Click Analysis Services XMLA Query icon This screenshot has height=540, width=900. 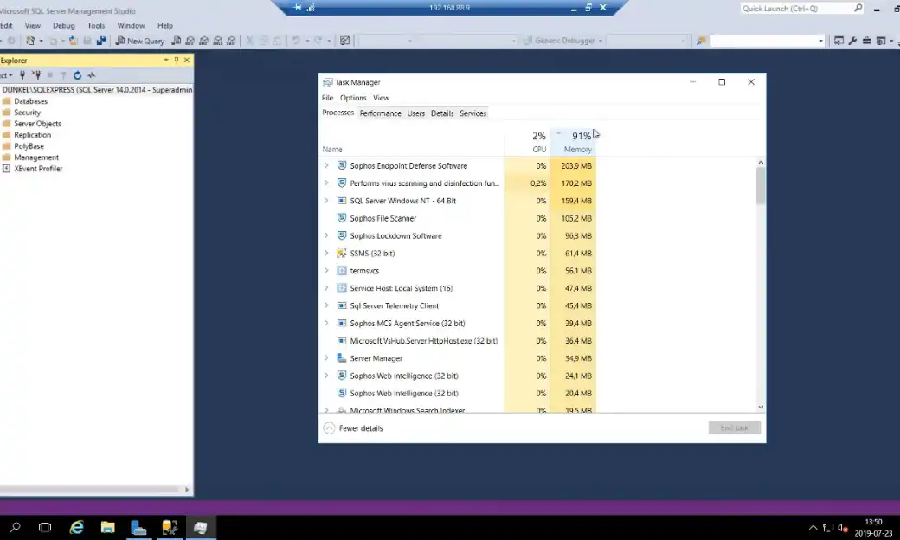pyautogui.click(x=217, y=41)
